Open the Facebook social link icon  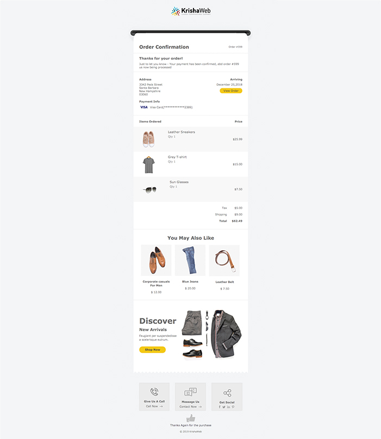coord(220,407)
